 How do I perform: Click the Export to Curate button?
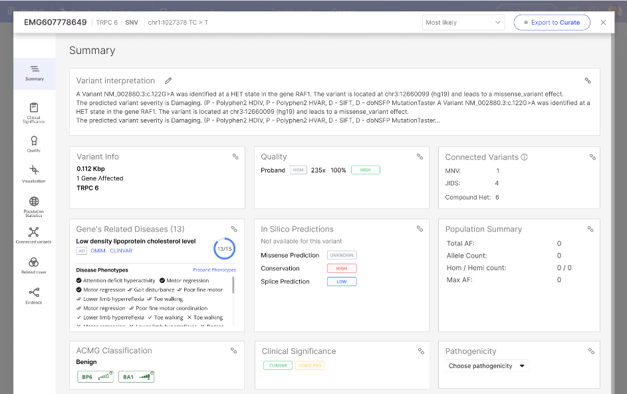(552, 23)
